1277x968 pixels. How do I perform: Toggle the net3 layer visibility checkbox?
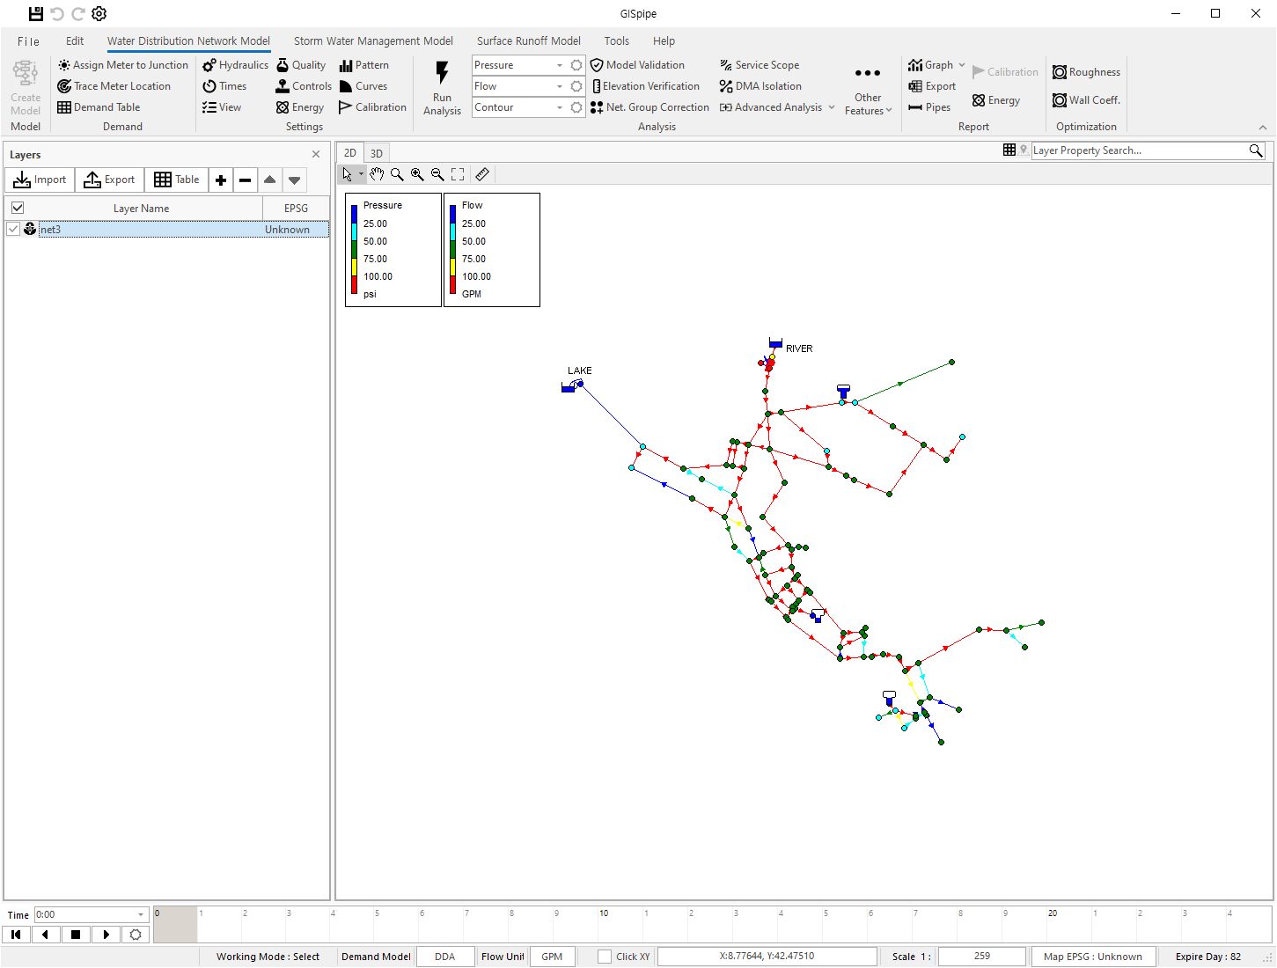pos(13,229)
